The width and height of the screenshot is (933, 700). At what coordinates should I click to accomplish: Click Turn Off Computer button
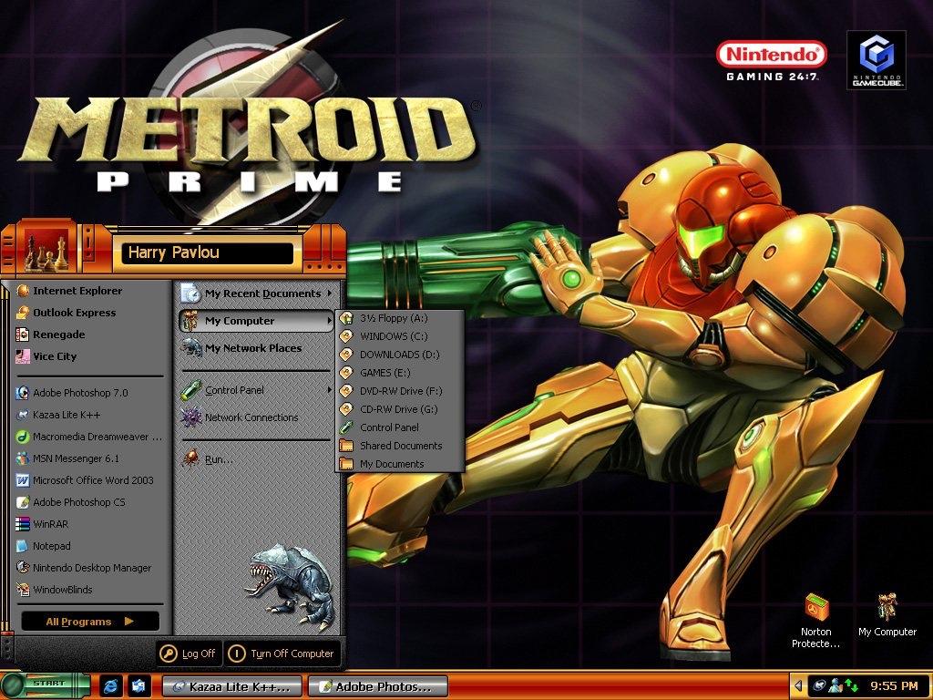[x=282, y=654]
